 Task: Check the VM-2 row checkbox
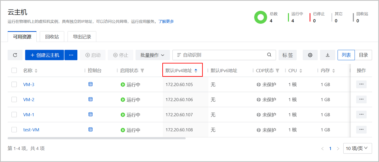click(x=14, y=99)
